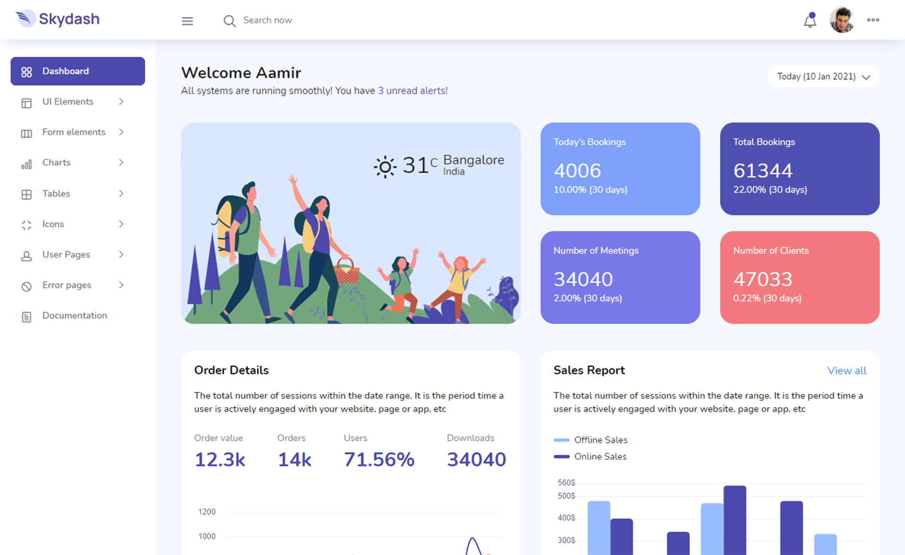Click the search magnifier icon
905x555 pixels.
coord(229,21)
